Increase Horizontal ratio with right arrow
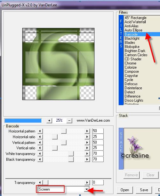 click(x=87, y=137)
